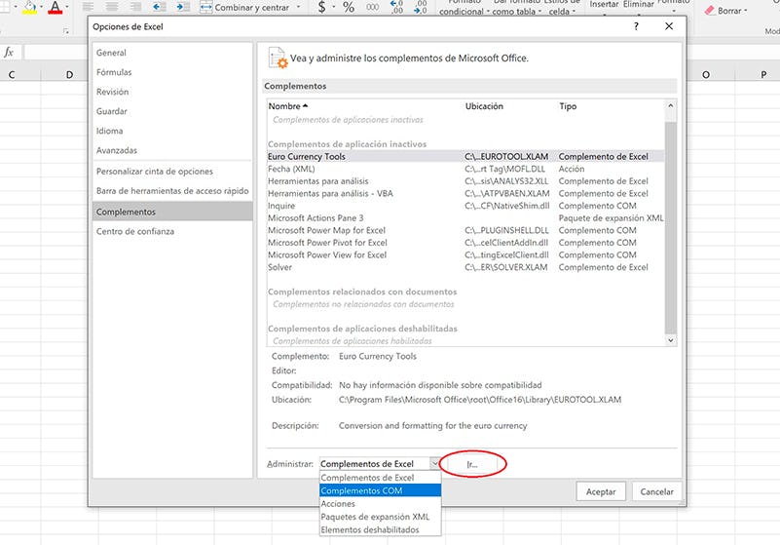Click the Borrar eraser icon
The width and height of the screenshot is (780, 545).
click(708, 10)
